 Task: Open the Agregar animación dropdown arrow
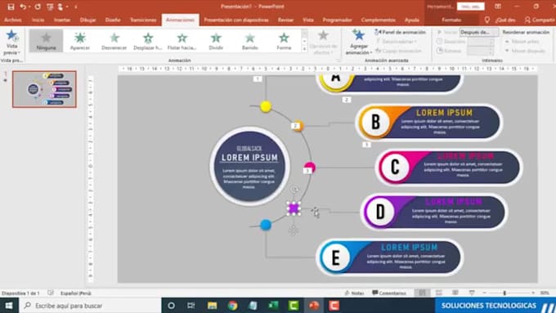pyautogui.click(x=370, y=52)
